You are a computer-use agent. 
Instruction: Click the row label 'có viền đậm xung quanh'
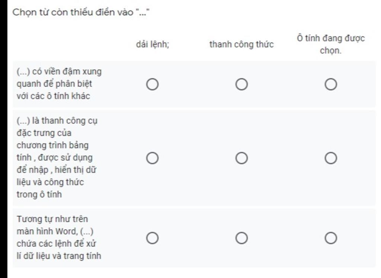pyautogui.click(x=59, y=84)
